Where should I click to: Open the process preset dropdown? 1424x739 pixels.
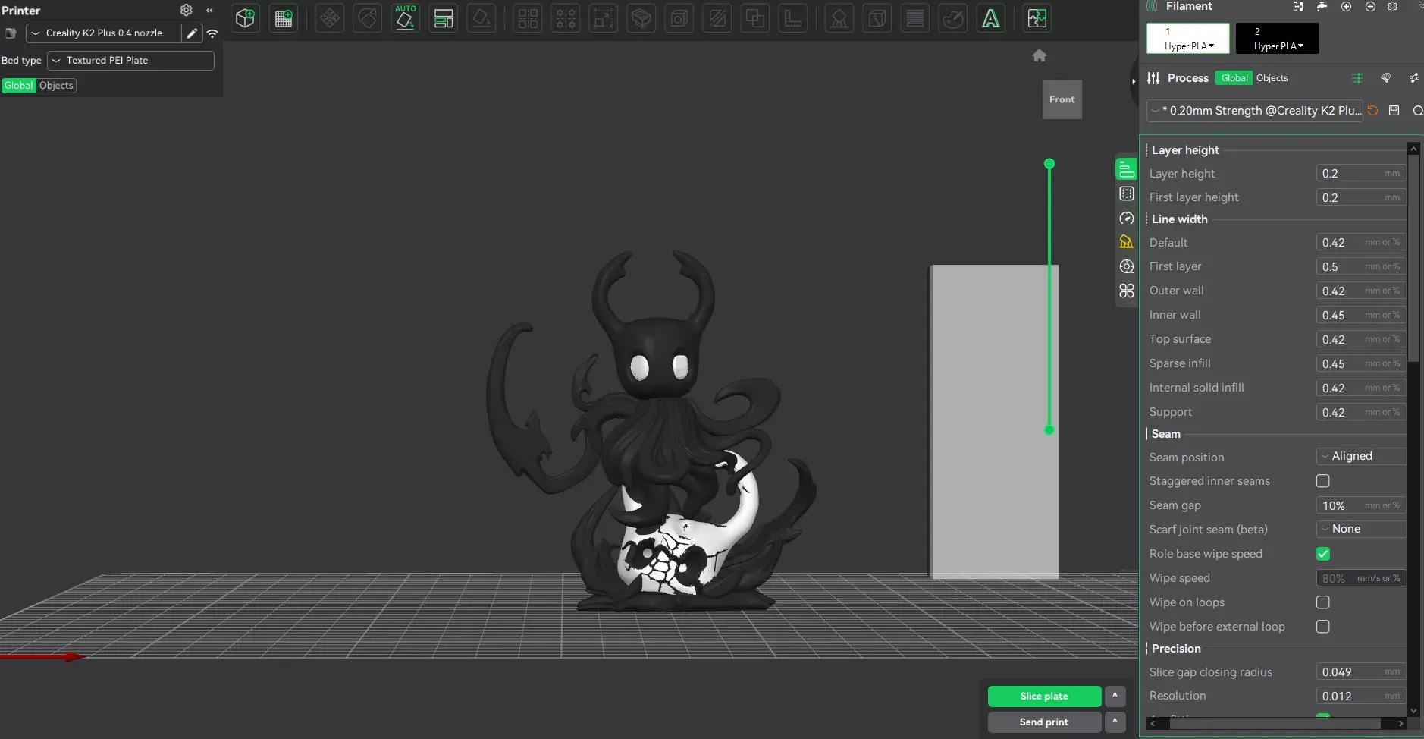pos(1255,111)
